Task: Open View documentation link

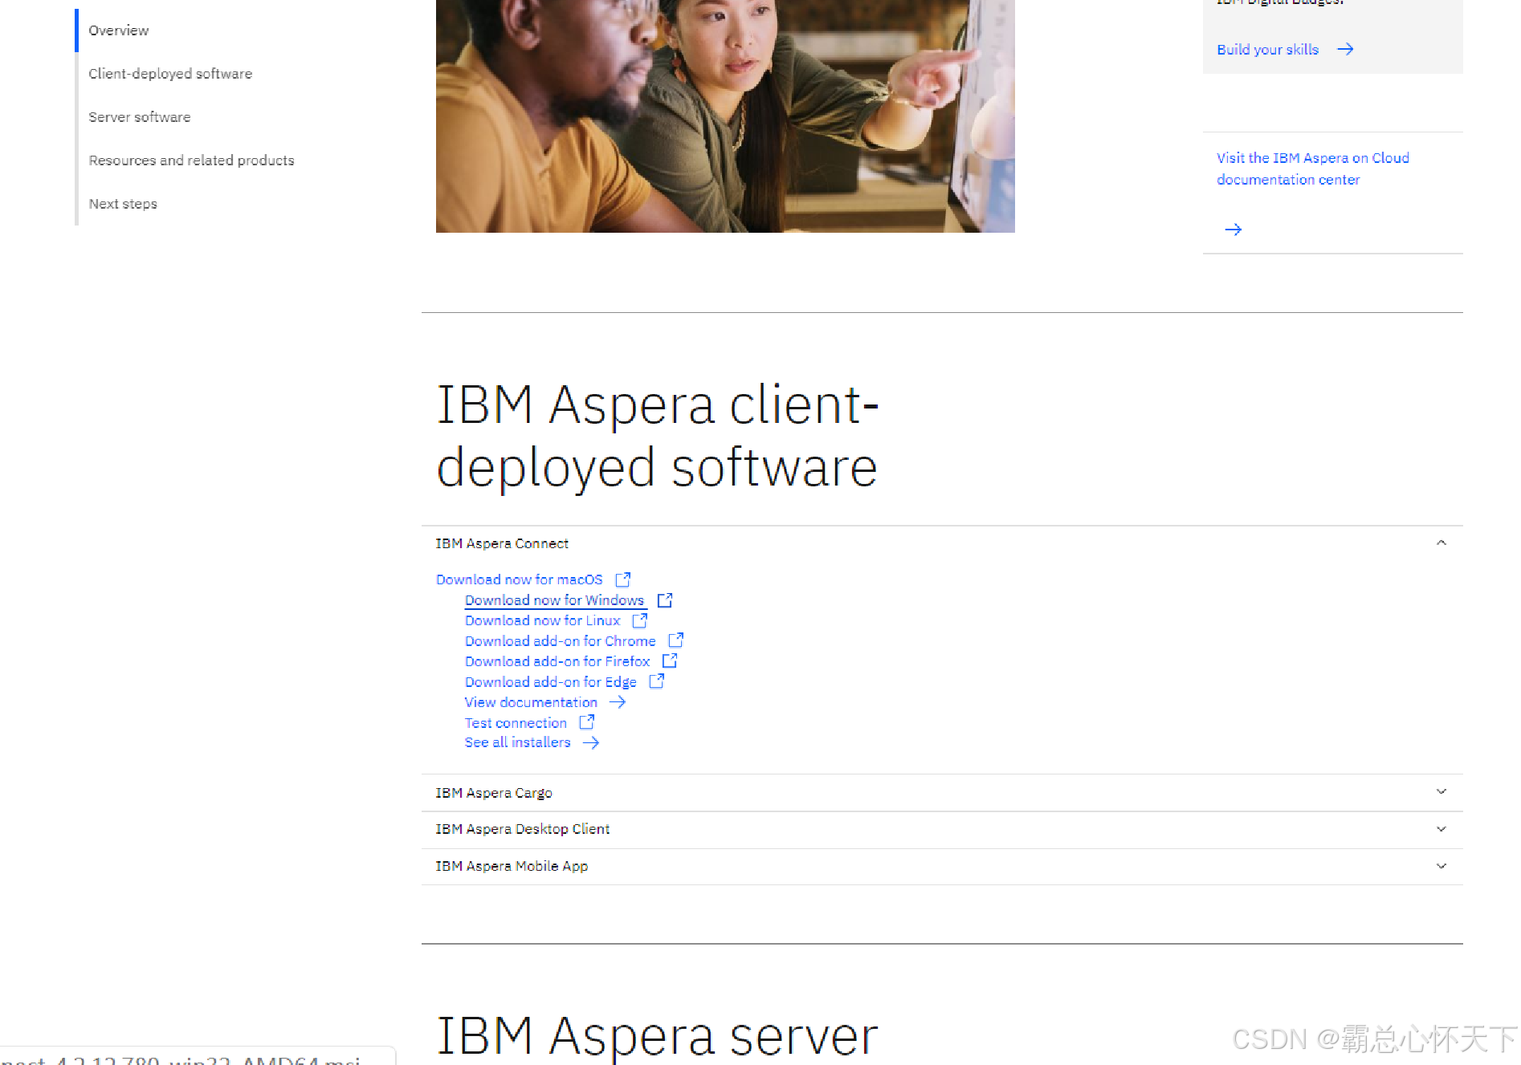Action: coord(531,702)
